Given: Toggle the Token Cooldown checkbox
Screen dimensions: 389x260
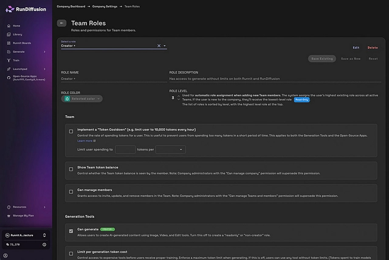Looking at the screenshot, I should [x=71, y=131].
